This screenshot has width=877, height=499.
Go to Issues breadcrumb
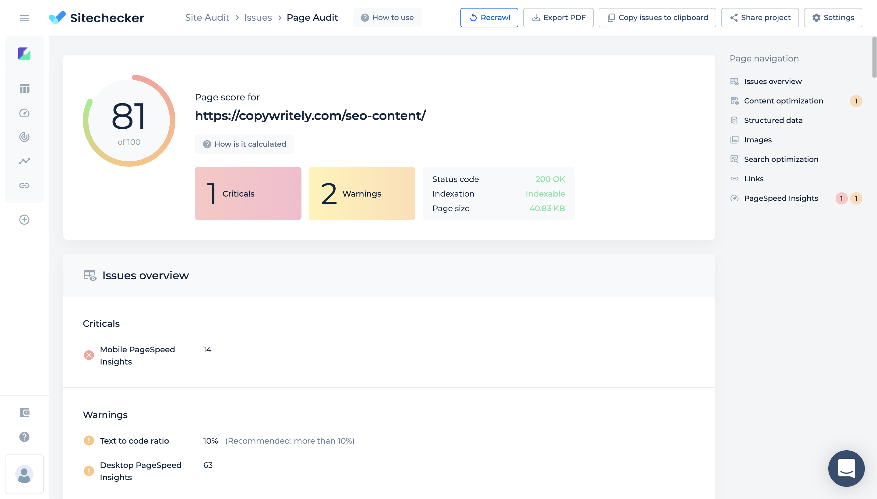pyautogui.click(x=258, y=17)
